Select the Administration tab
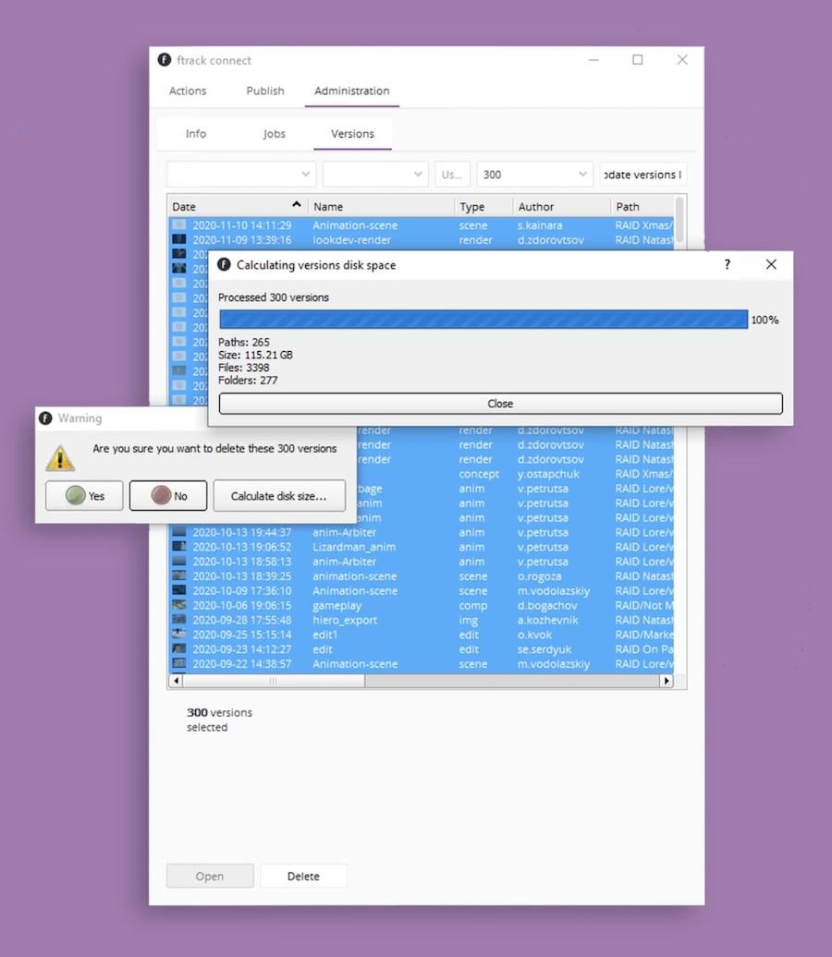The width and height of the screenshot is (832, 957). (x=352, y=91)
